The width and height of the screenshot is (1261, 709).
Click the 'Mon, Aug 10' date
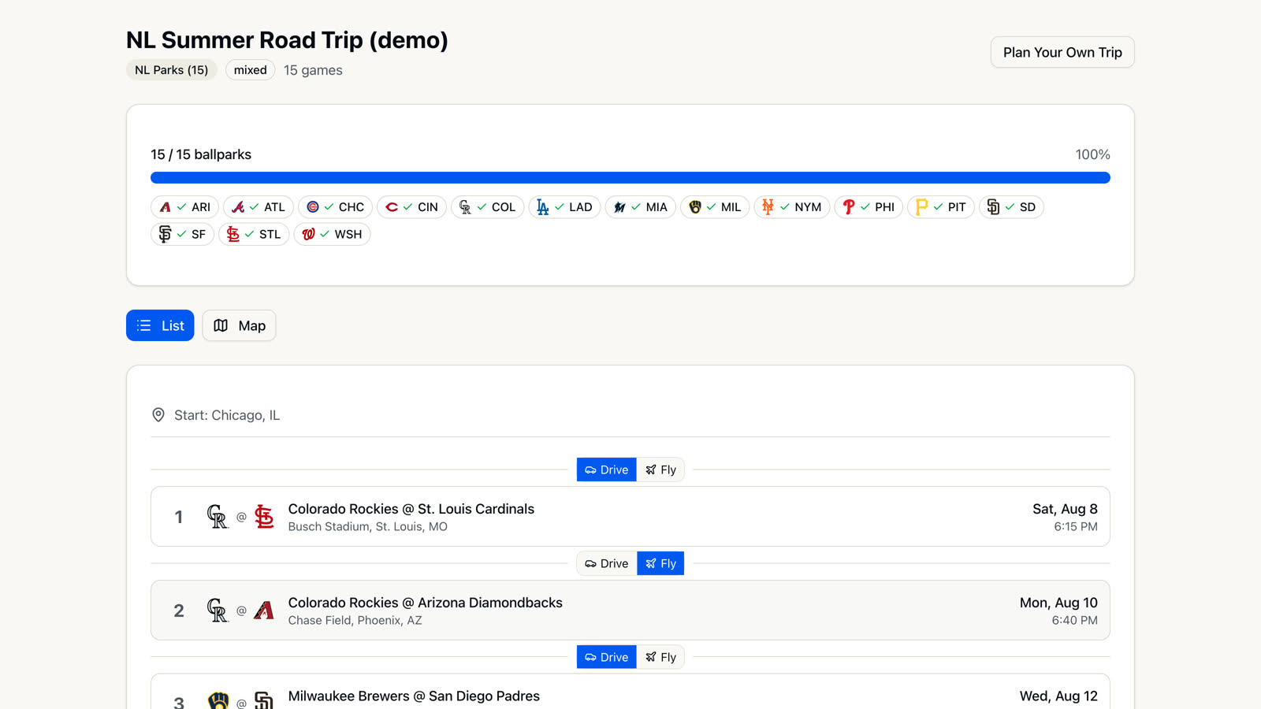pyautogui.click(x=1058, y=603)
